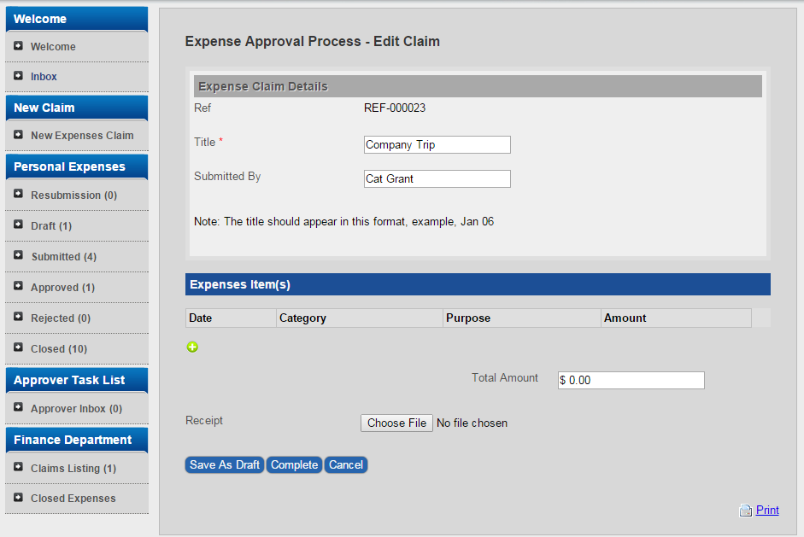804x537 pixels.
Task: Show Submitted (4) claims
Action: coord(64,257)
